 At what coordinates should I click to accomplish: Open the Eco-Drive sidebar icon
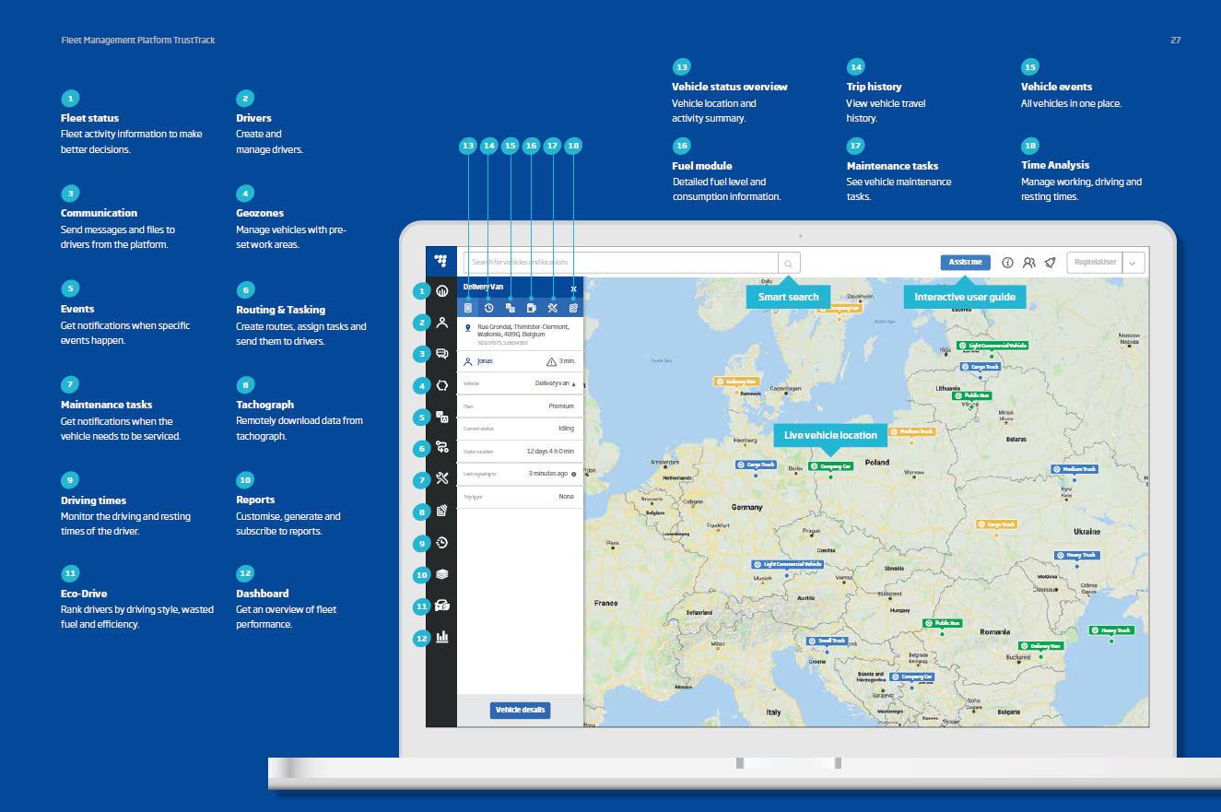click(442, 606)
